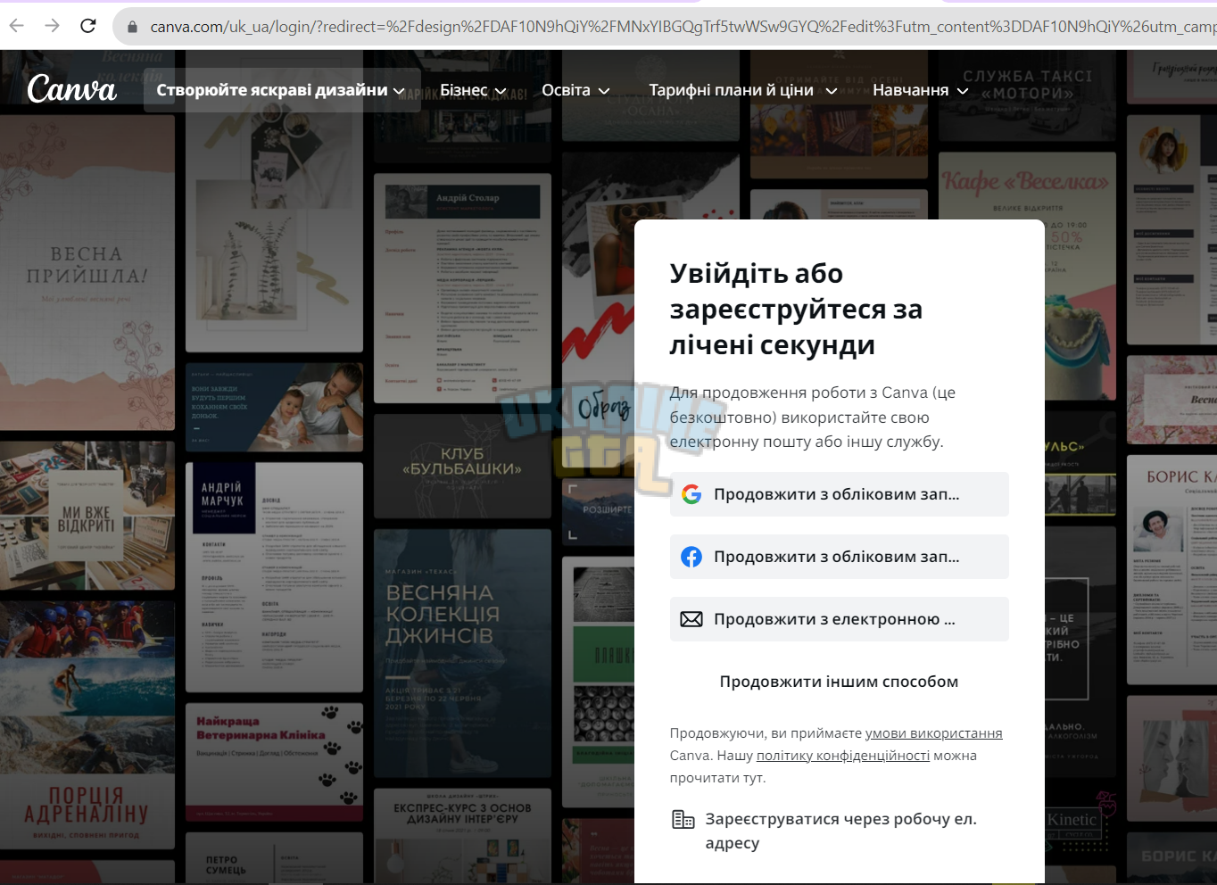The height and width of the screenshot is (885, 1217).
Task: Click the lock icon in address bar
Action: coord(133,27)
